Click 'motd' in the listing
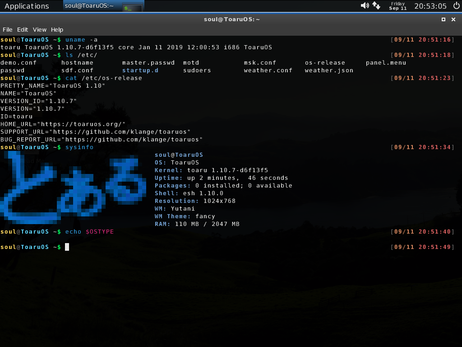Image resolution: width=462 pixels, height=347 pixels. [191, 63]
